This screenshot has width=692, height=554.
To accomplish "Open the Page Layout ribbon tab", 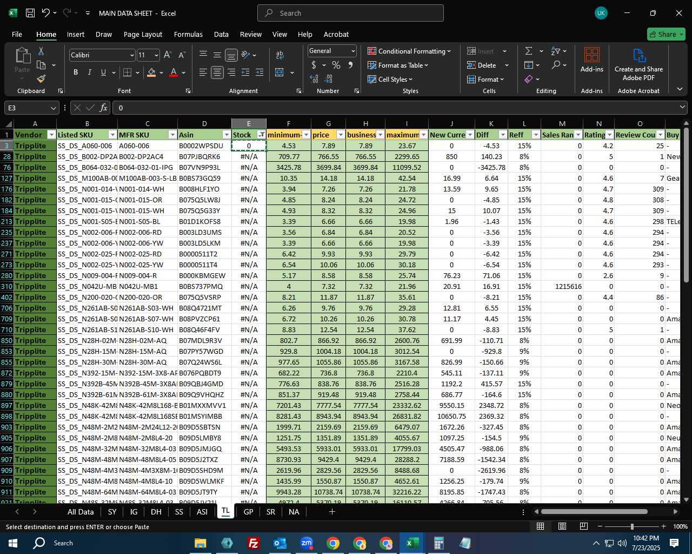I will [143, 34].
